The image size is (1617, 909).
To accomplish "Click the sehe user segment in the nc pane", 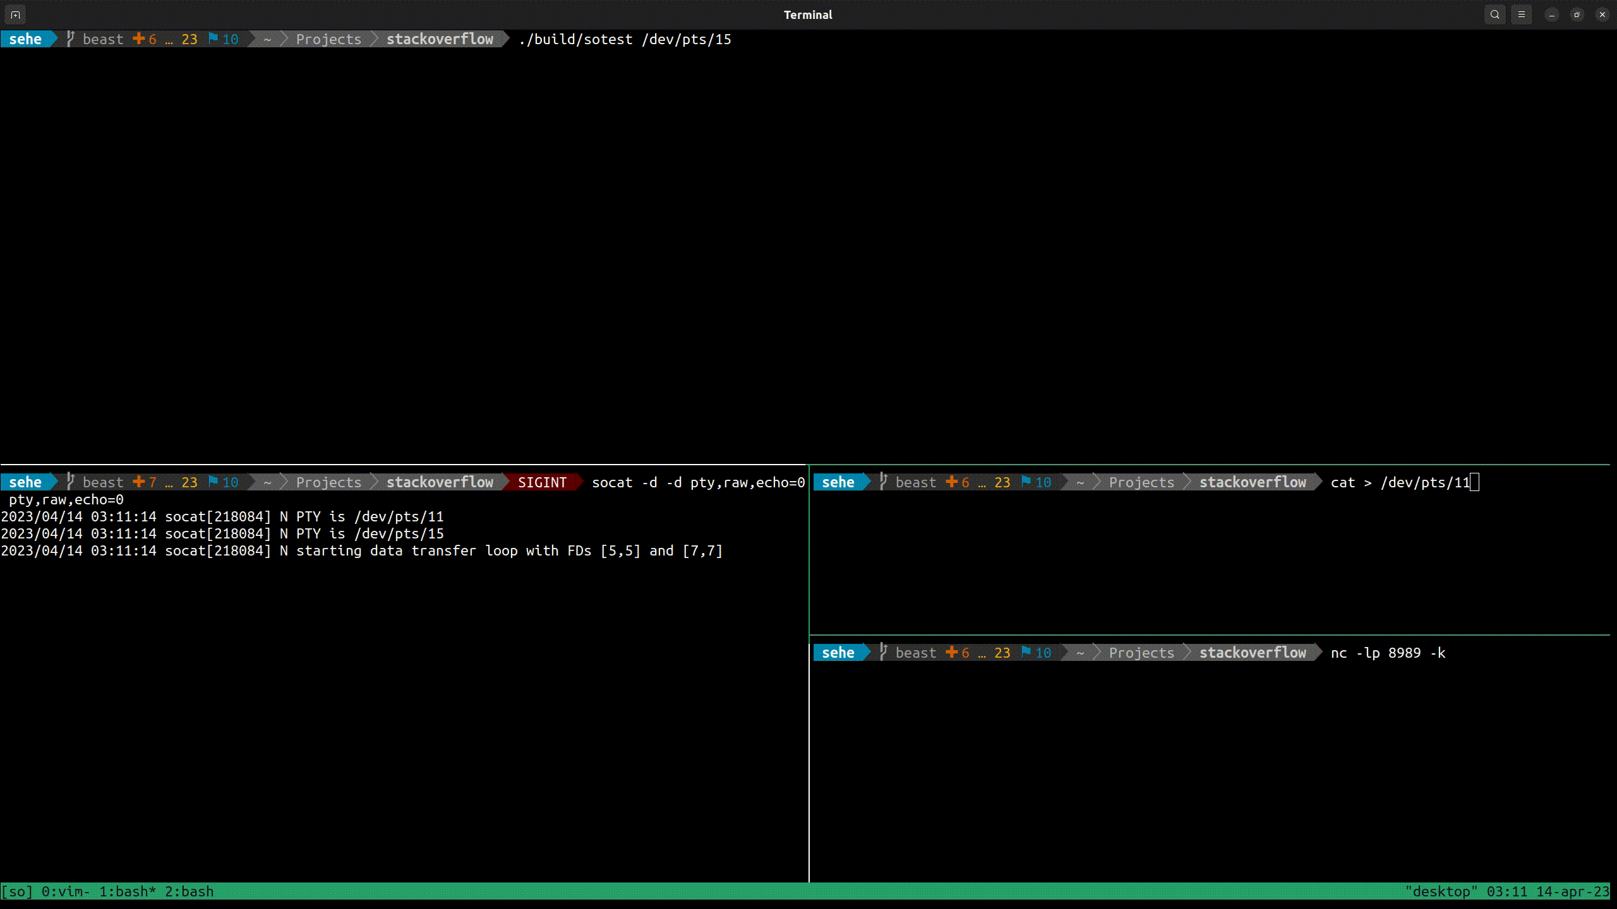I will point(838,652).
